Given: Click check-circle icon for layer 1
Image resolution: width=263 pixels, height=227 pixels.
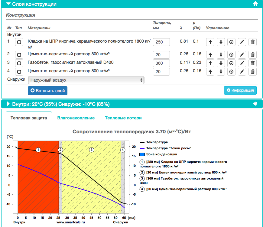Looking at the screenshot, I should point(231,42).
